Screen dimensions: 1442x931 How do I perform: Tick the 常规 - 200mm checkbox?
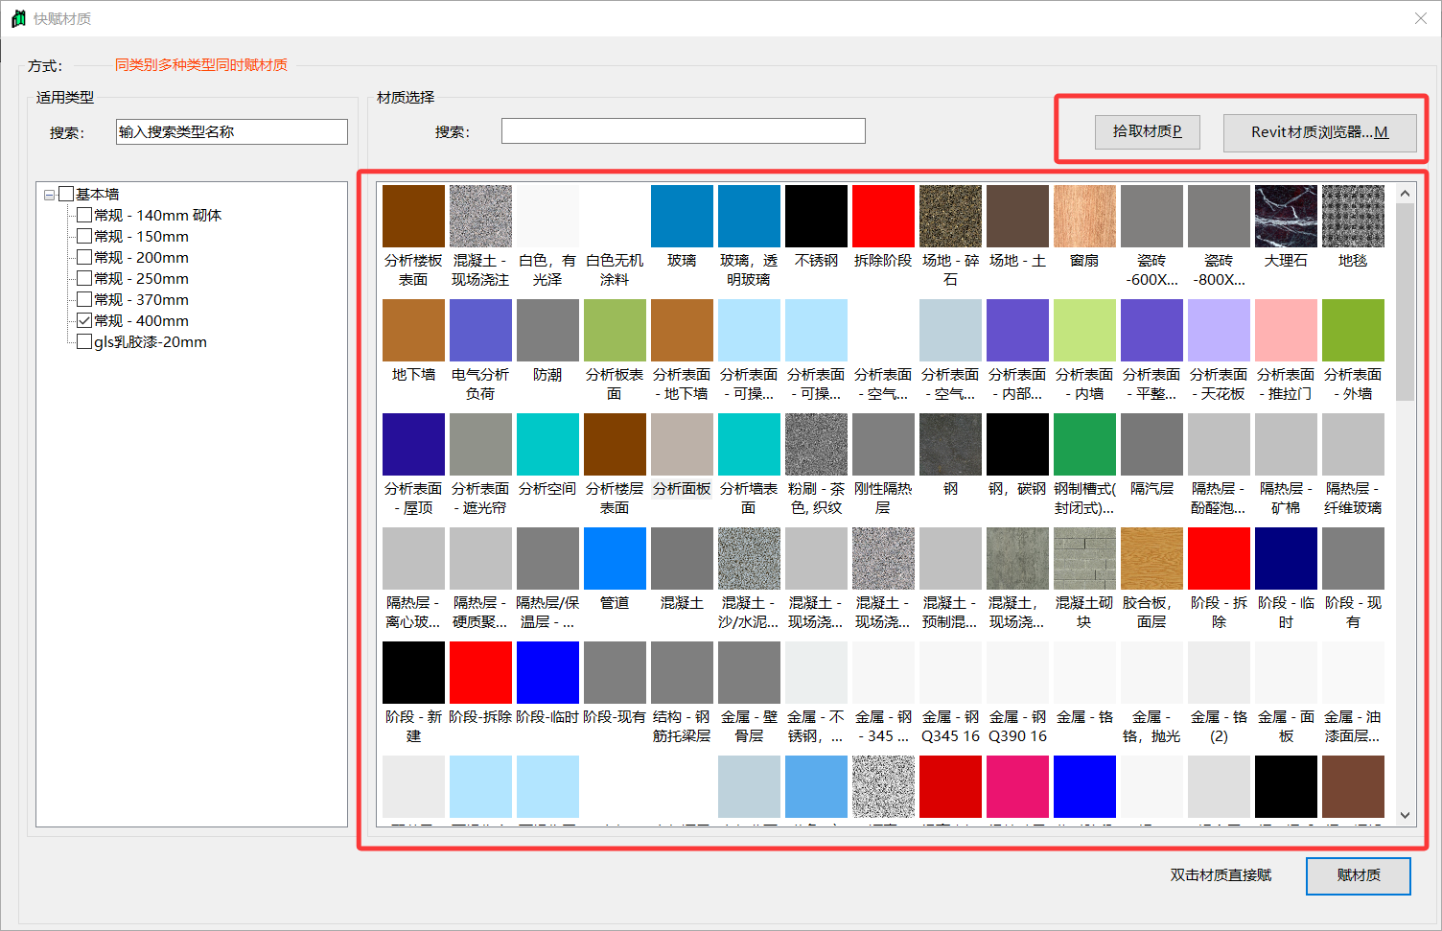pyautogui.click(x=84, y=257)
